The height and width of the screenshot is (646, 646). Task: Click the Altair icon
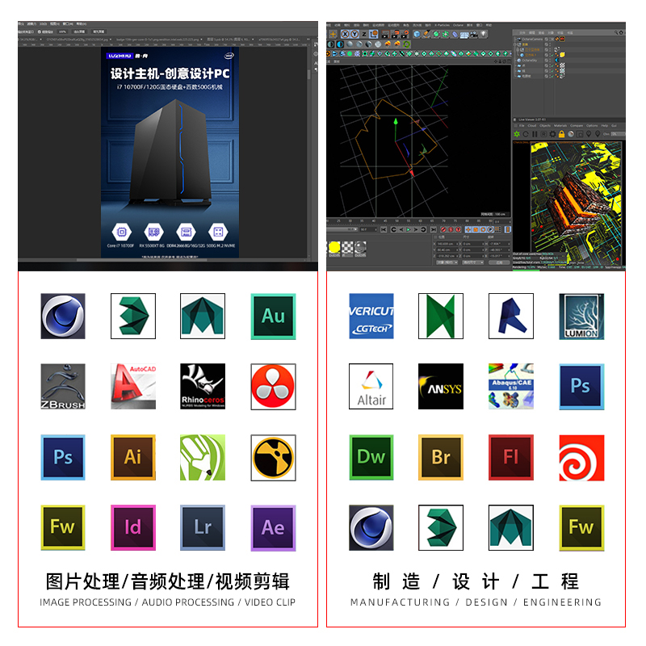click(x=371, y=386)
